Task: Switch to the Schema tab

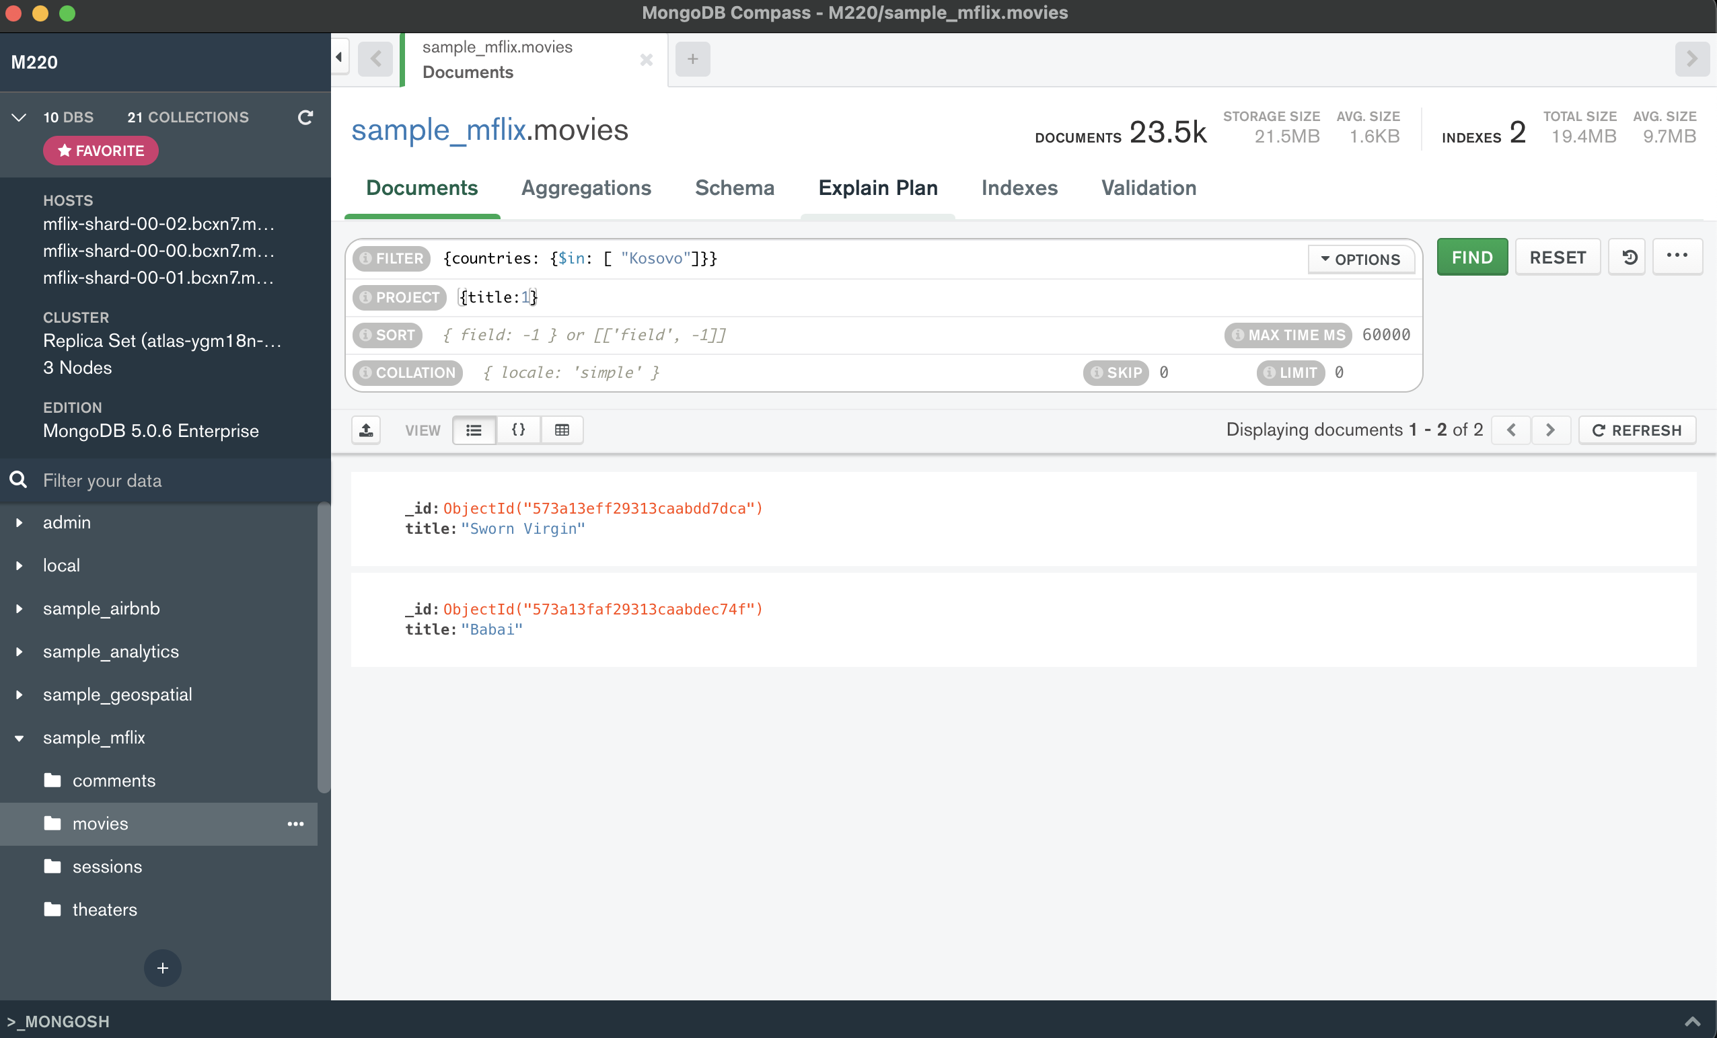Action: (x=735, y=188)
